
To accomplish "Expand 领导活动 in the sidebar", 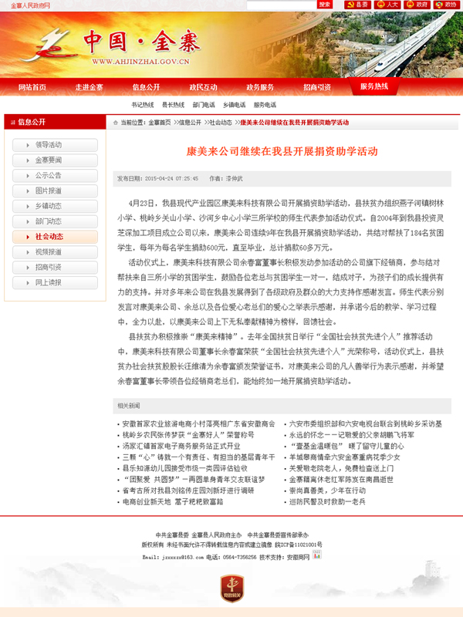I will (55, 145).
